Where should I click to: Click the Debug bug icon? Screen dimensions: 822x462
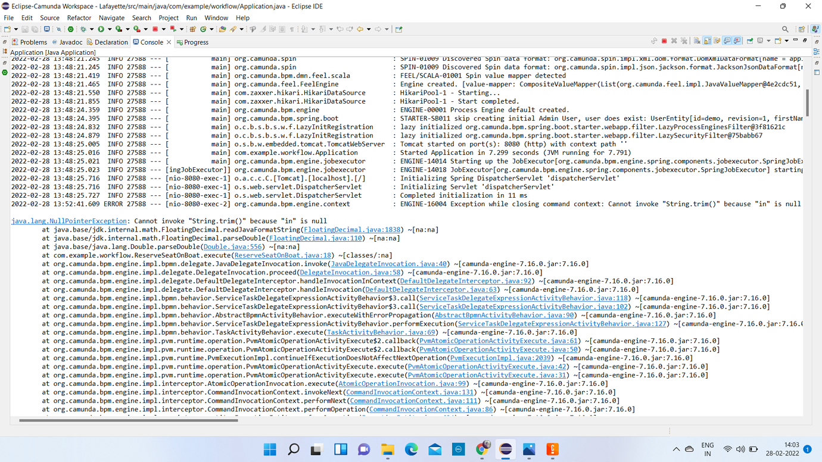[x=83, y=29]
